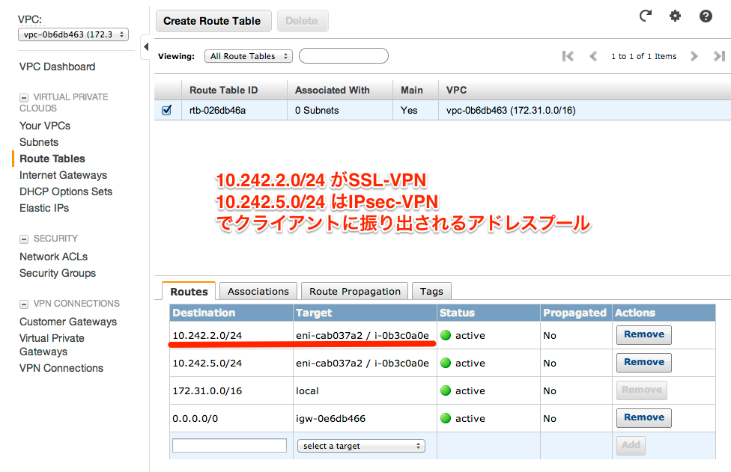Collapse the Security section in sidebar
Image resolution: width=731 pixels, height=472 pixels.
click(24, 239)
